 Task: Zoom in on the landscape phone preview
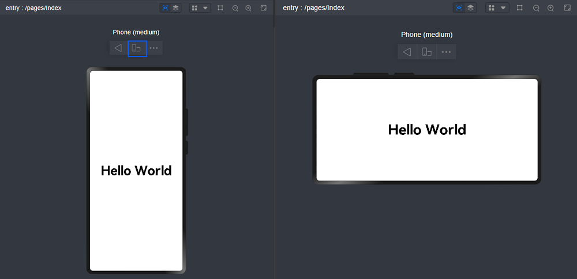[x=550, y=8]
